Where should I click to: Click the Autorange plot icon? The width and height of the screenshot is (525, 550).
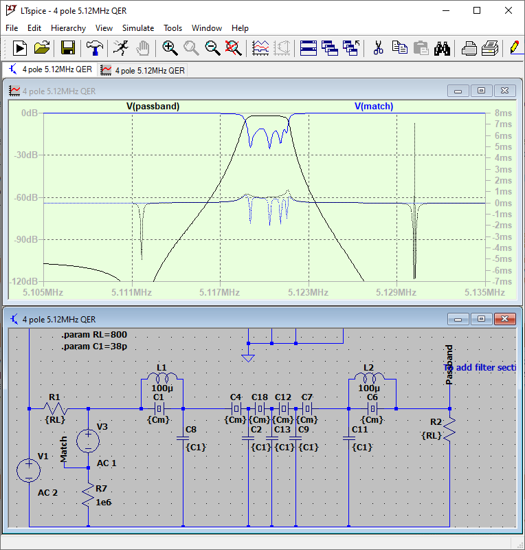[x=261, y=47]
